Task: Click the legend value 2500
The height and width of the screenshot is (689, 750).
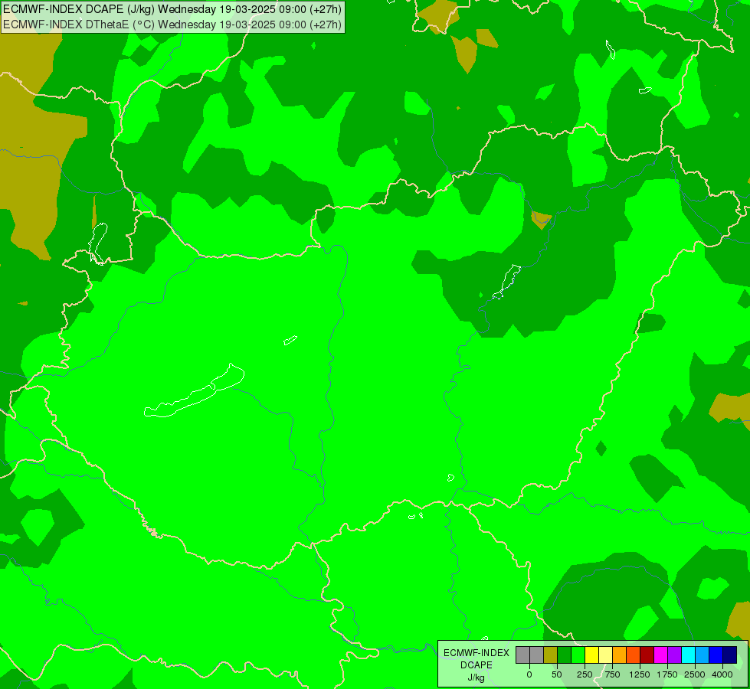Action: [x=695, y=674]
